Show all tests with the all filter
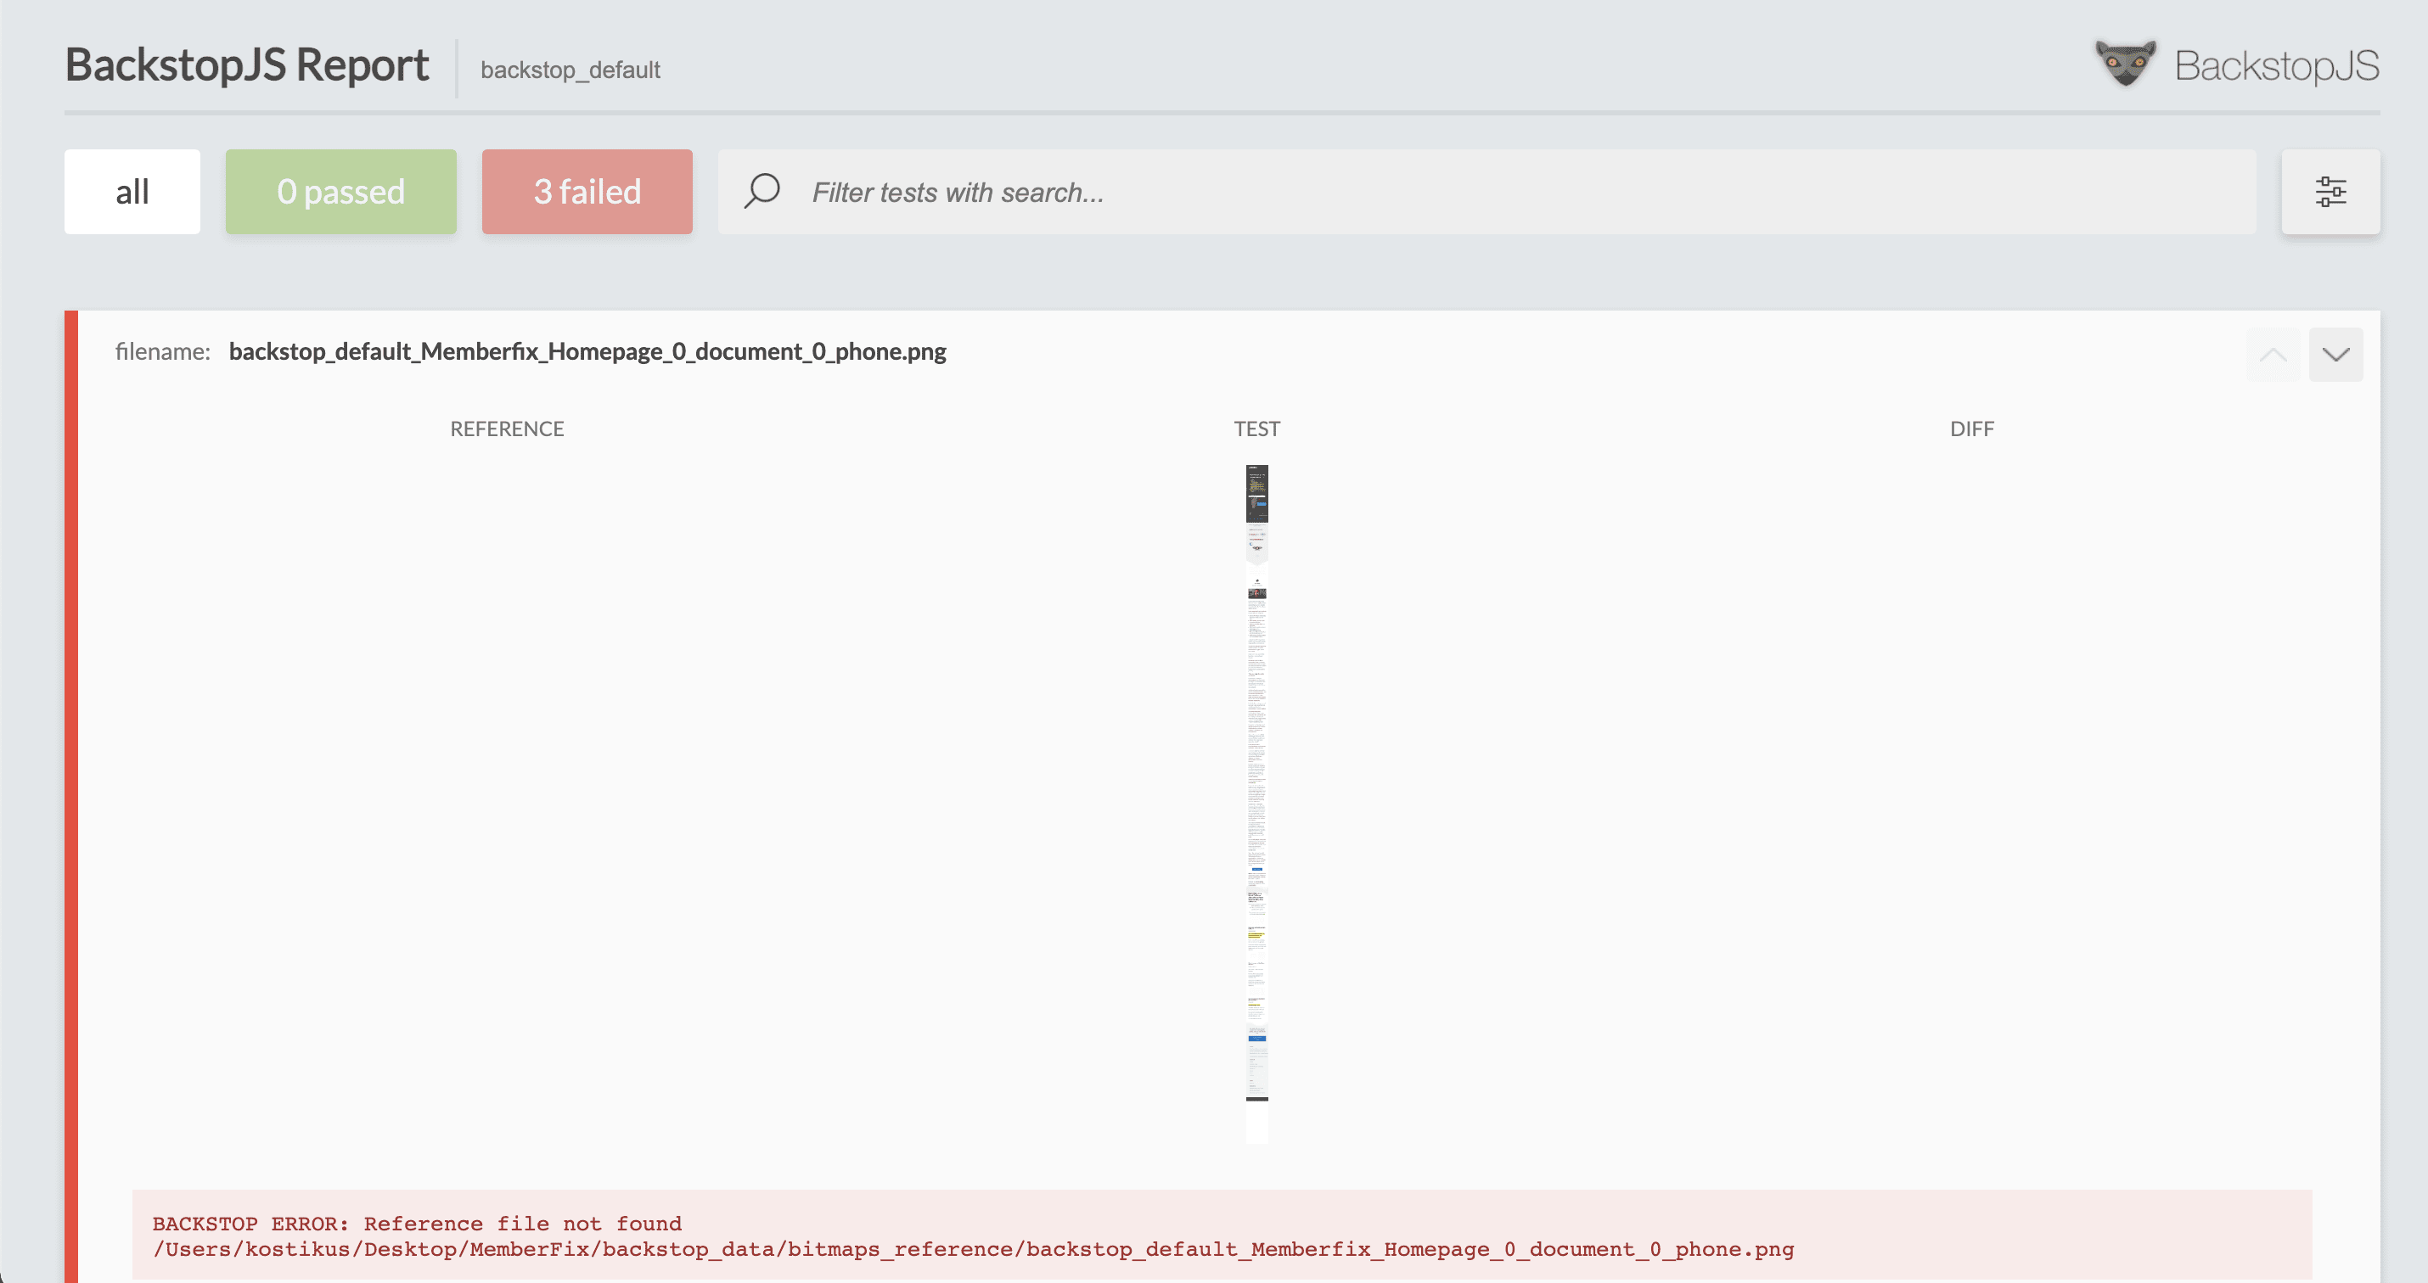 pyautogui.click(x=132, y=191)
